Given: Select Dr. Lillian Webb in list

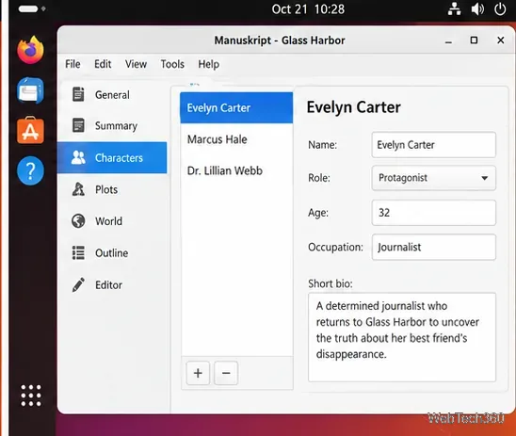Looking at the screenshot, I should pos(236,170).
